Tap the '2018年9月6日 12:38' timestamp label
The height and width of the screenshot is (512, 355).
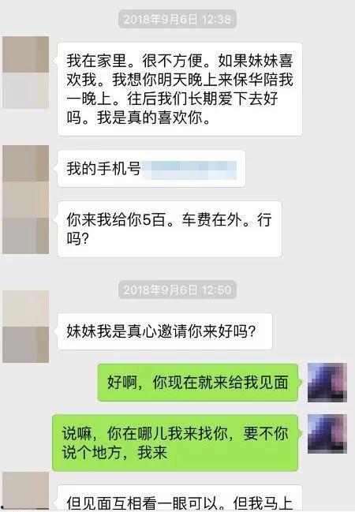pos(177,19)
